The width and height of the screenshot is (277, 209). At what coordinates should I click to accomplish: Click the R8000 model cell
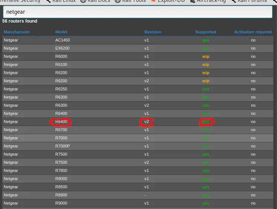pos(61,179)
